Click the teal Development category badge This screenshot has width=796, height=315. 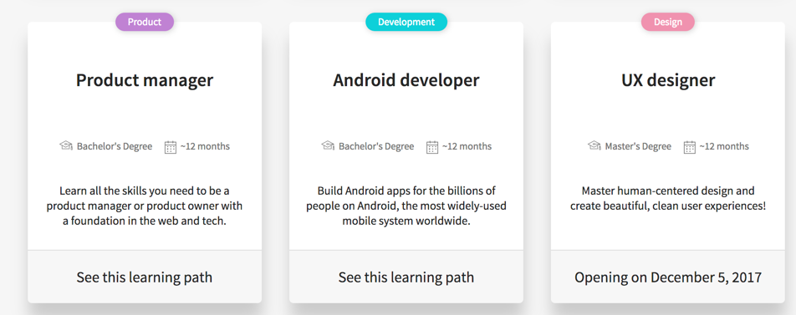[x=406, y=22]
